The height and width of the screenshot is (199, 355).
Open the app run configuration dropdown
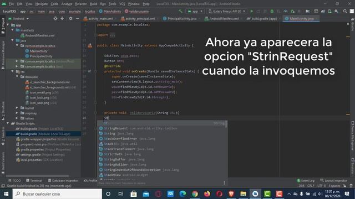195,11
